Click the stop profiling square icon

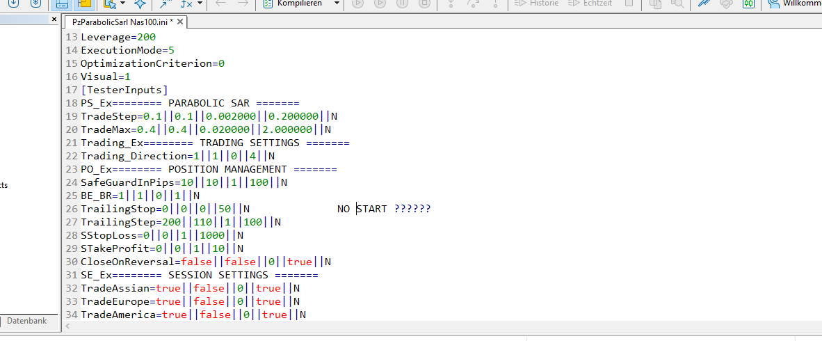[x=629, y=3]
